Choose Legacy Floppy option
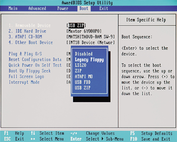This screenshot has height=142, width=177. [89, 59]
